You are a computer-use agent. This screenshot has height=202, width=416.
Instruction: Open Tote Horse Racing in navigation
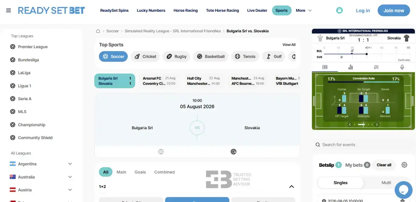point(222,11)
